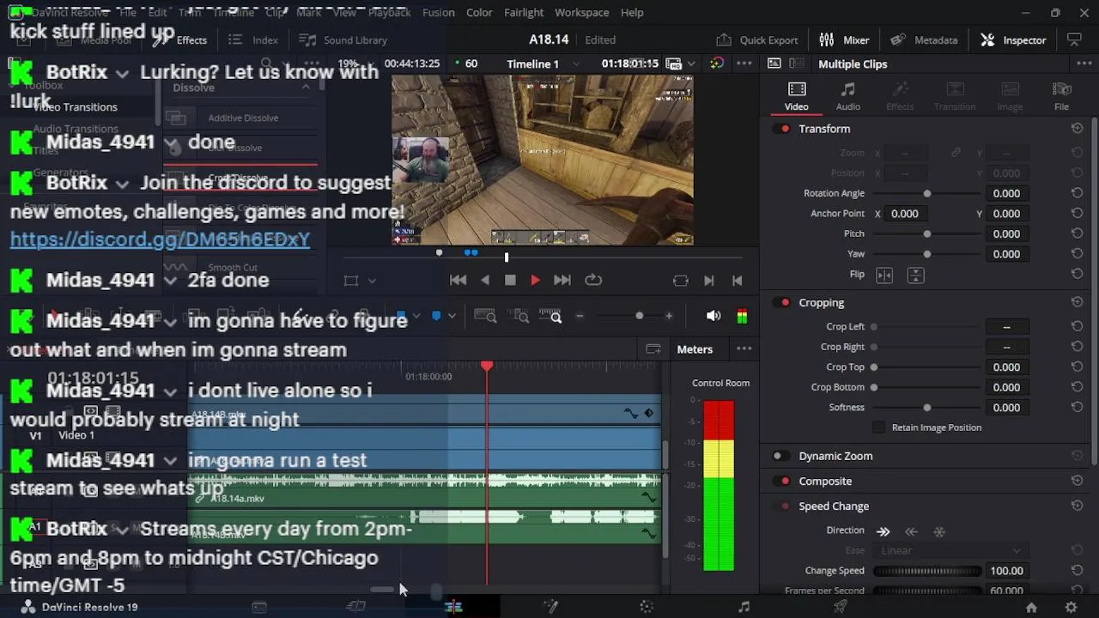Open the flag color dropdown
The width and height of the screenshot is (1099, 618).
416,317
